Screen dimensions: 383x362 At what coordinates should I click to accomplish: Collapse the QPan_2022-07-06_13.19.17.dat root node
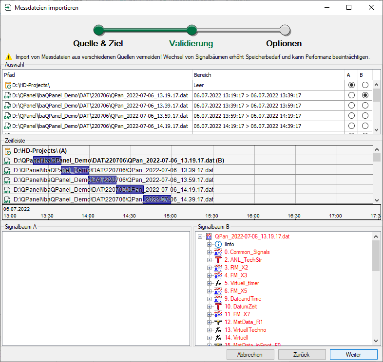pyautogui.click(x=200, y=236)
